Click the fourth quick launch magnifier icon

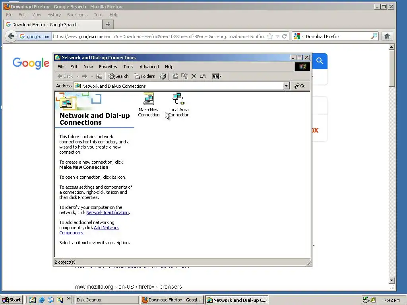60,300
